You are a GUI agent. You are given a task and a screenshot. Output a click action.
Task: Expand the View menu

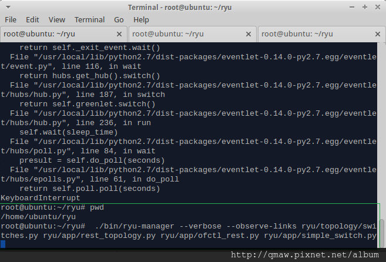57,19
